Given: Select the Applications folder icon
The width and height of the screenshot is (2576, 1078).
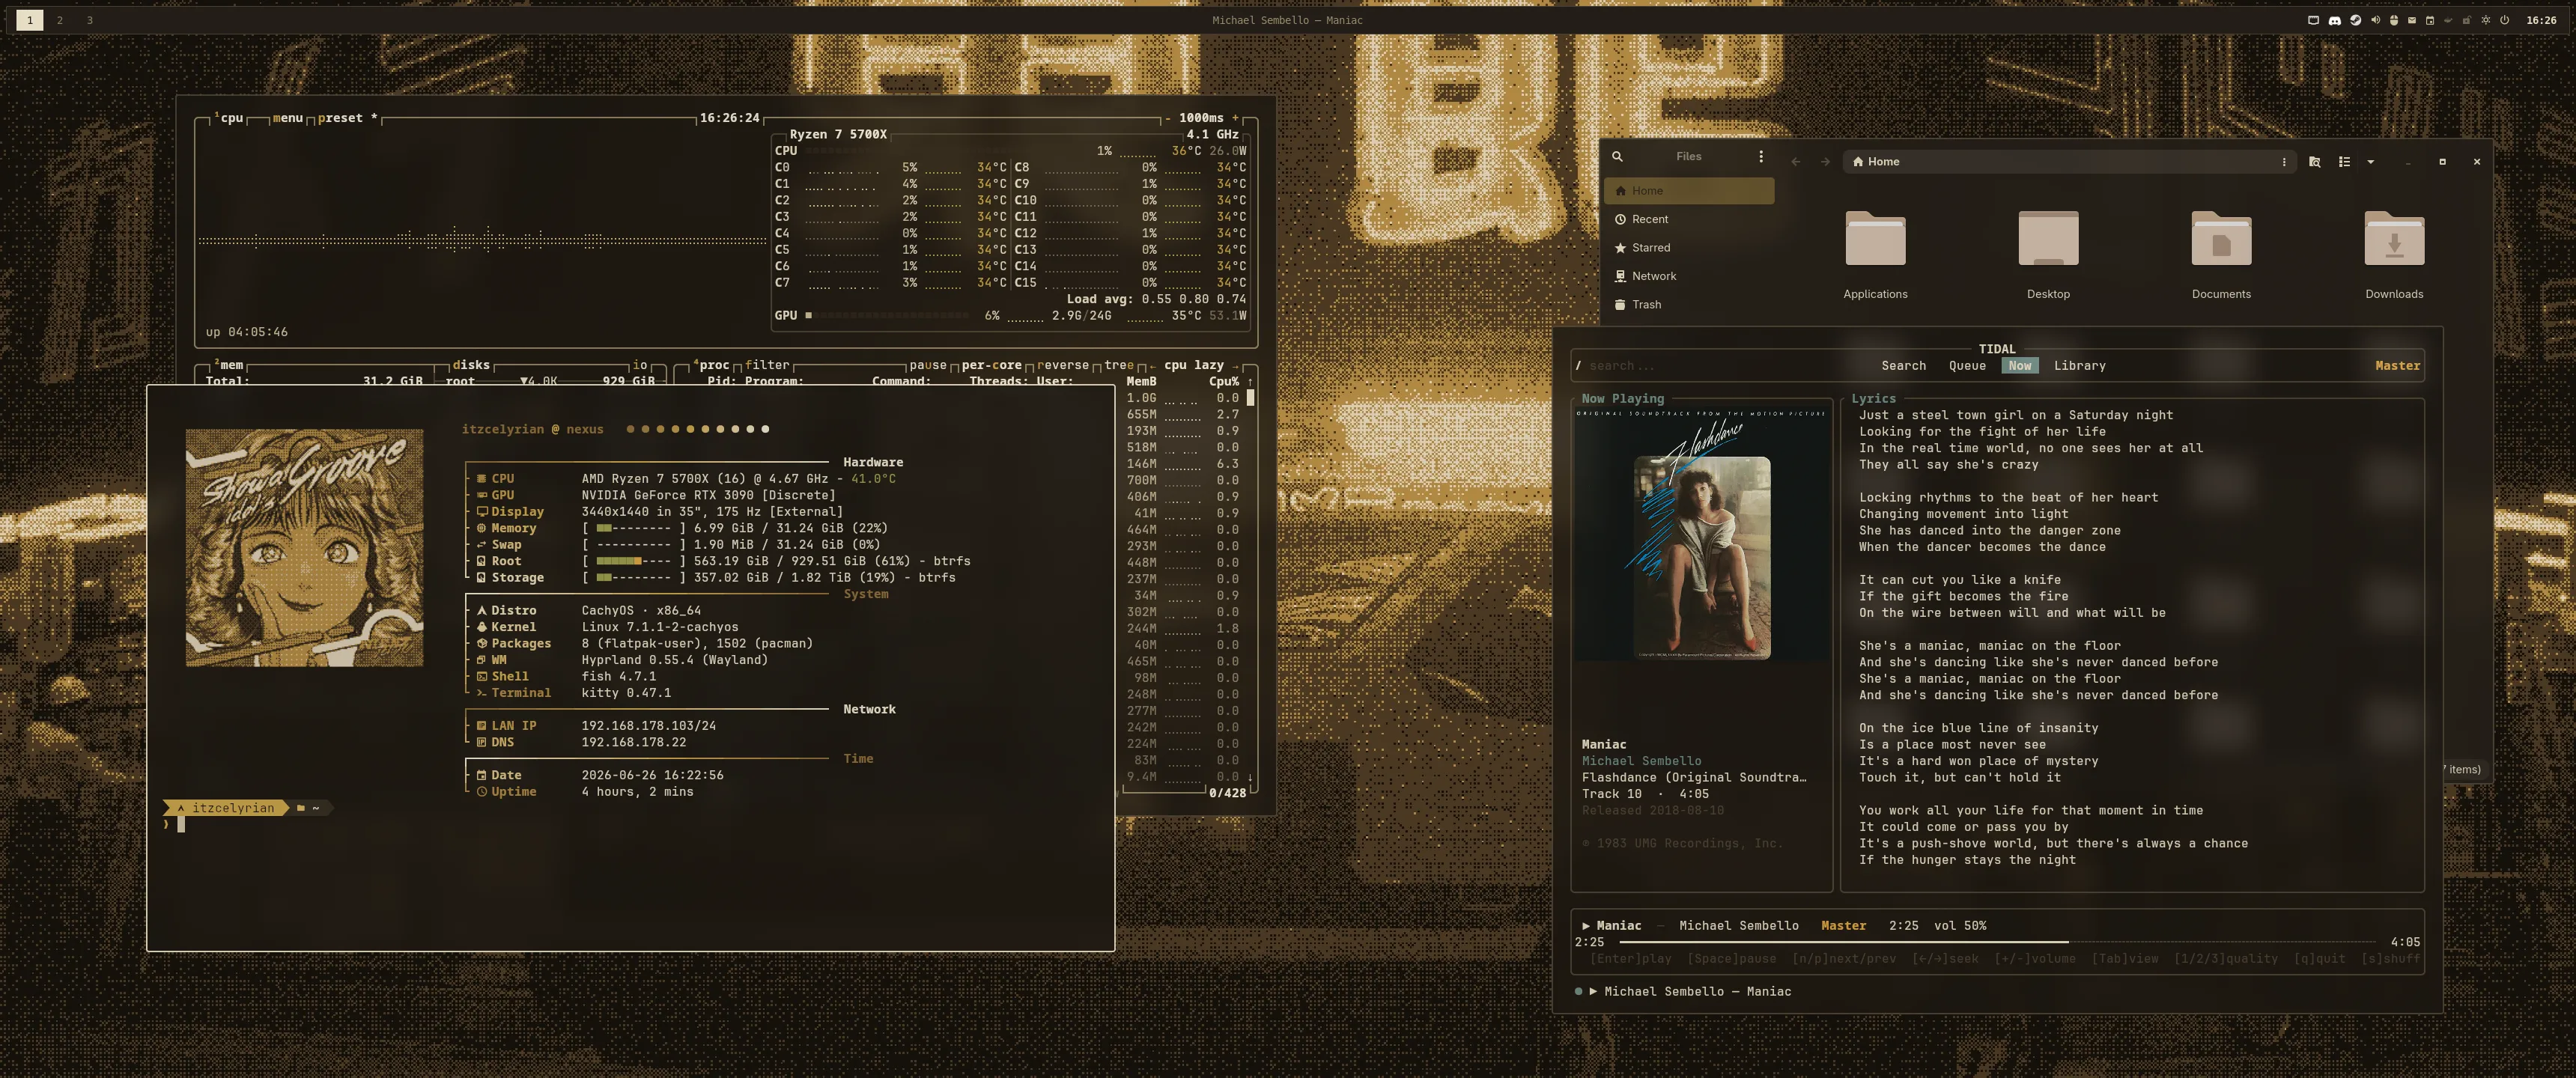Looking at the screenshot, I should point(1875,238).
